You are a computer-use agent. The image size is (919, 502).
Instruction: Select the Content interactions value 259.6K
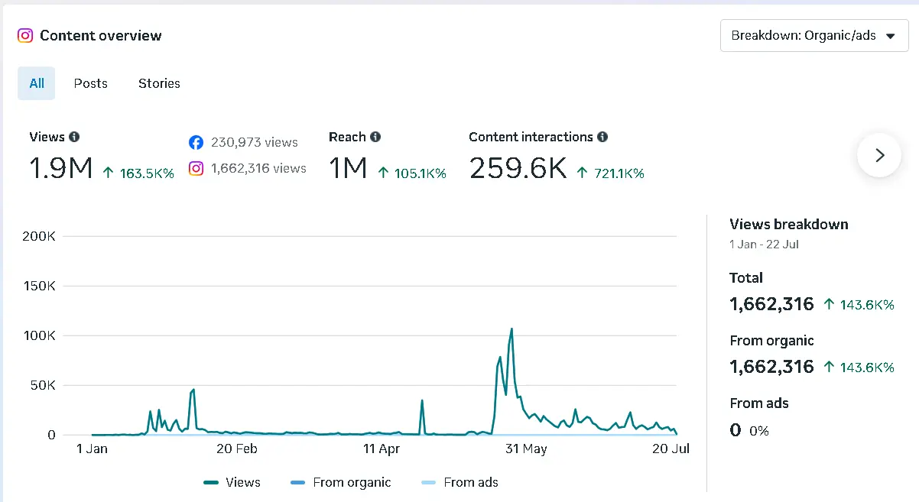[x=518, y=168]
